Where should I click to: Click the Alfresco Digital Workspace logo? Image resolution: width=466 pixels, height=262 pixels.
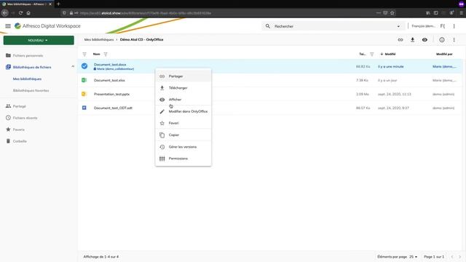[x=17, y=26]
